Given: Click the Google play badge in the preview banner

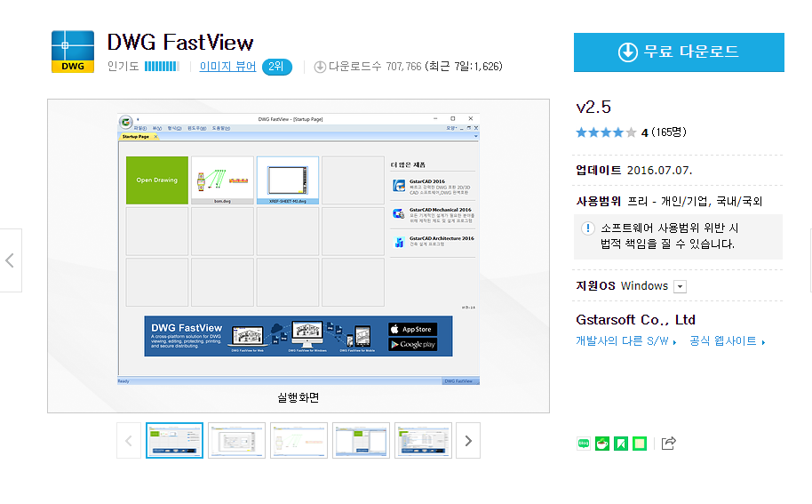Looking at the screenshot, I should (x=413, y=345).
